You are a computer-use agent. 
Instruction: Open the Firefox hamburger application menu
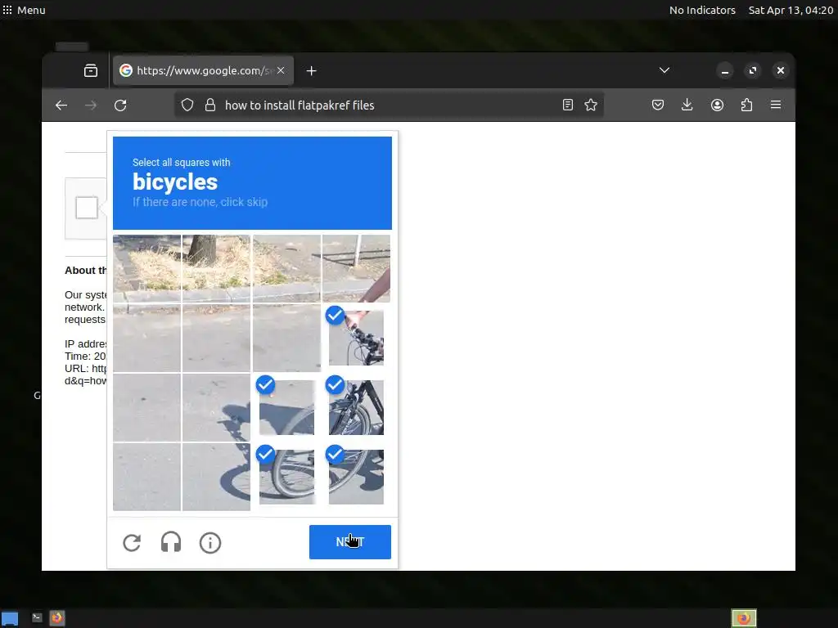click(776, 105)
